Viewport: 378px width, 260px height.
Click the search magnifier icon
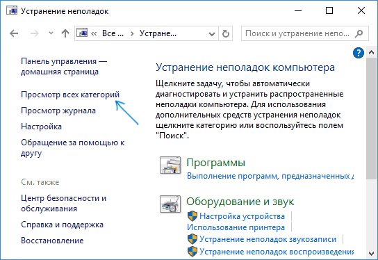(359, 33)
